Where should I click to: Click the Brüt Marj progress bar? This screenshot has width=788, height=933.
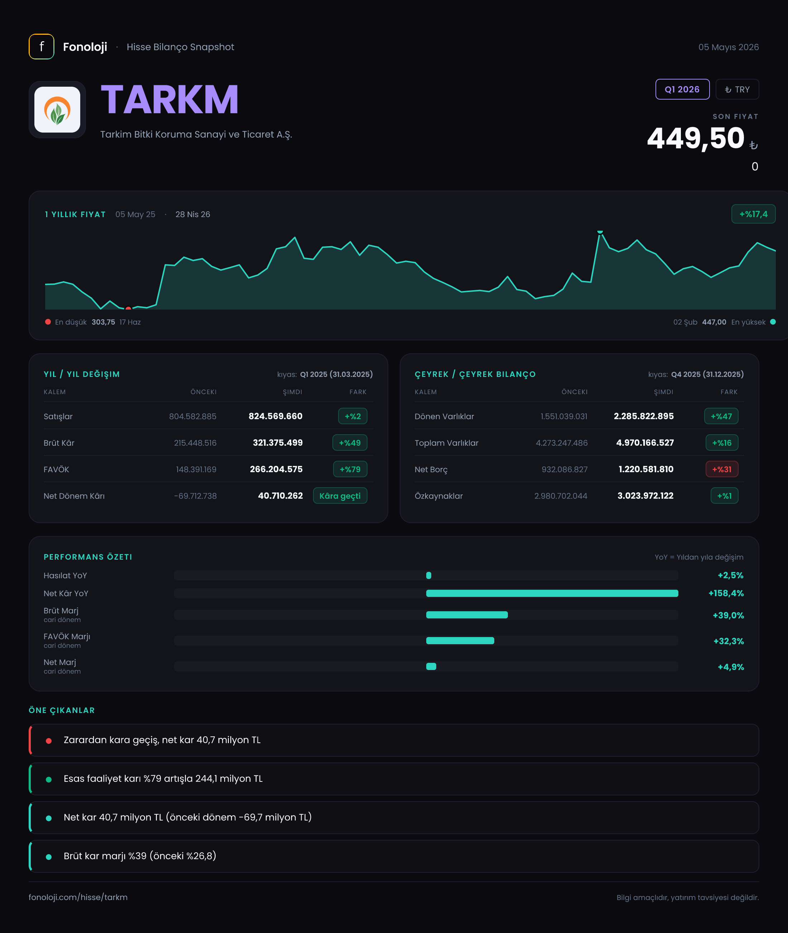(426, 615)
